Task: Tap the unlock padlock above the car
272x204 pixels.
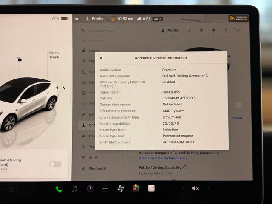Action: pyautogui.click(x=19, y=59)
